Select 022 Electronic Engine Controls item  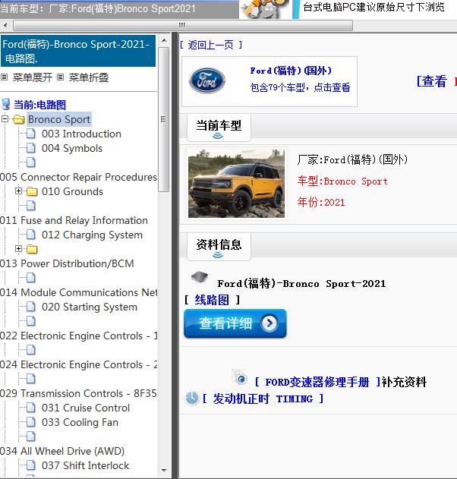pyautogui.click(x=78, y=336)
